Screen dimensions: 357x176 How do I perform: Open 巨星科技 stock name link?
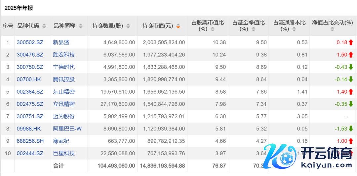point(64,153)
